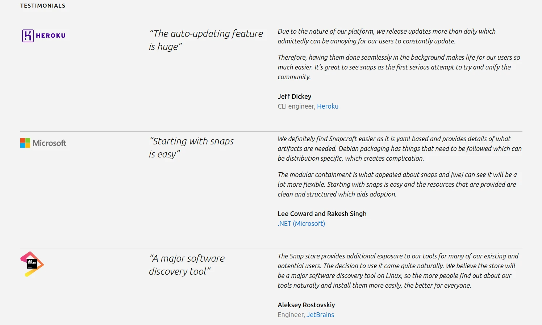
Task: Click the Heroku logo
Action: click(44, 35)
